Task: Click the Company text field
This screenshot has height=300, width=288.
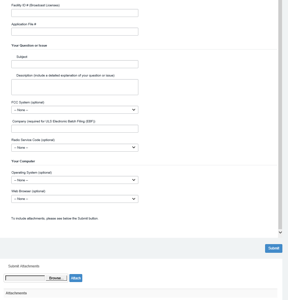Action: [x=75, y=129]
